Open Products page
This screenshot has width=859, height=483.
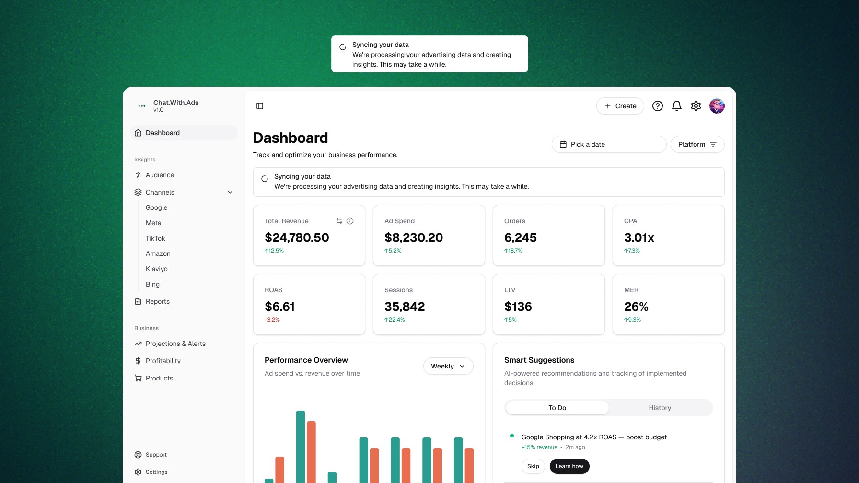pos(184,378)
